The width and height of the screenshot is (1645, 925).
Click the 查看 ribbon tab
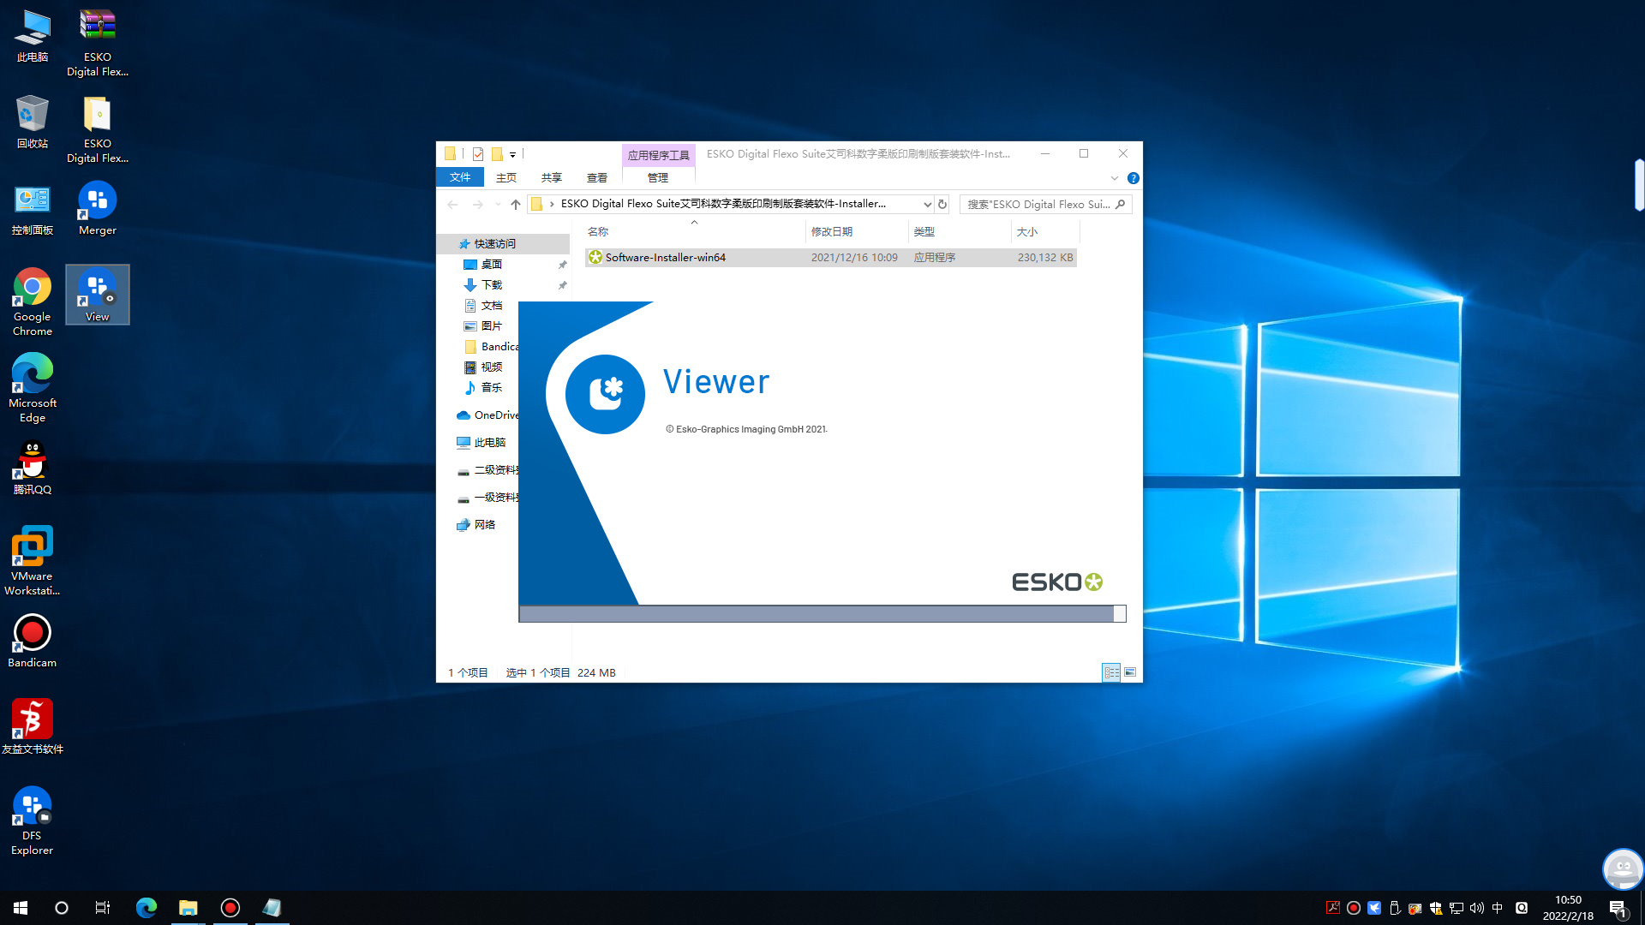click(x=595, y=178)
